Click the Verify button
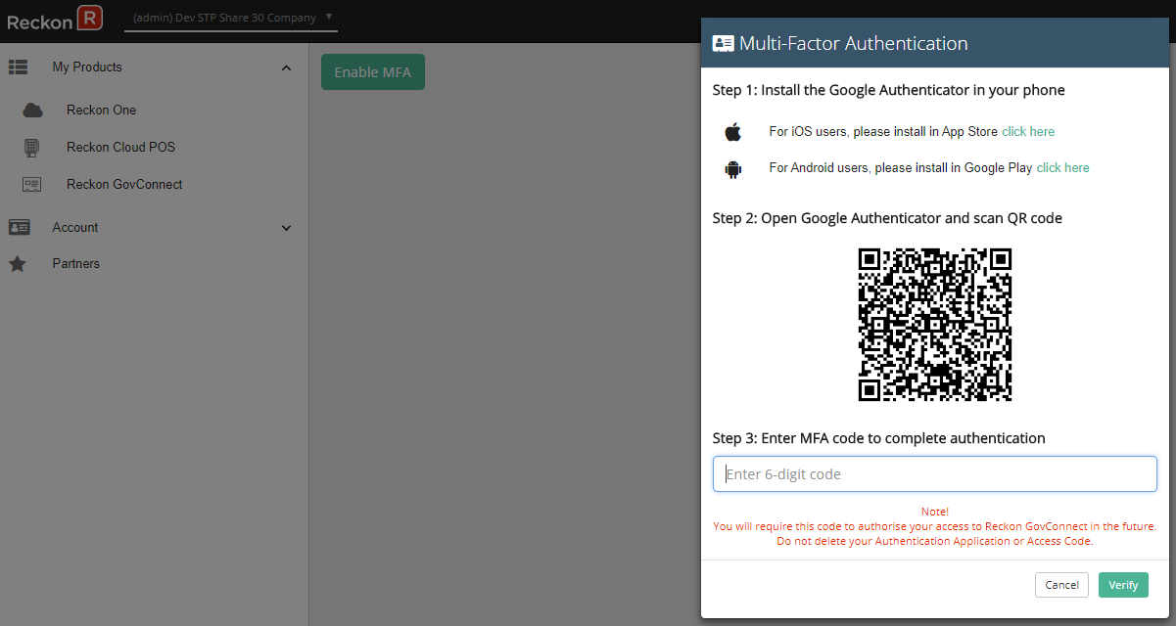 (1123, 585)
